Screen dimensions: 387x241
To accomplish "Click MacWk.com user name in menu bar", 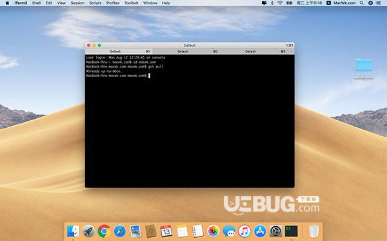I will pos(344,3).
